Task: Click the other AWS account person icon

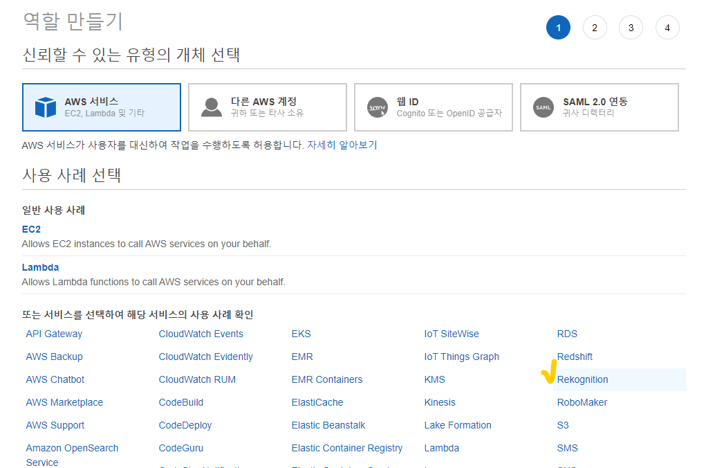Action: (211, 107)
